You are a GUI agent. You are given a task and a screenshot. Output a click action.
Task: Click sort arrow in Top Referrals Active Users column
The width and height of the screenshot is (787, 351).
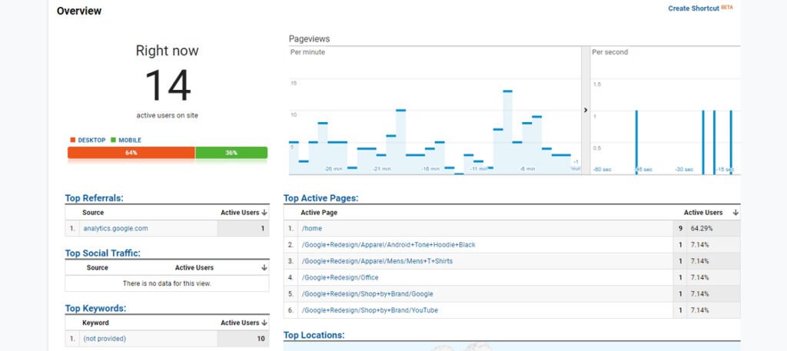[x=264, y=213]
